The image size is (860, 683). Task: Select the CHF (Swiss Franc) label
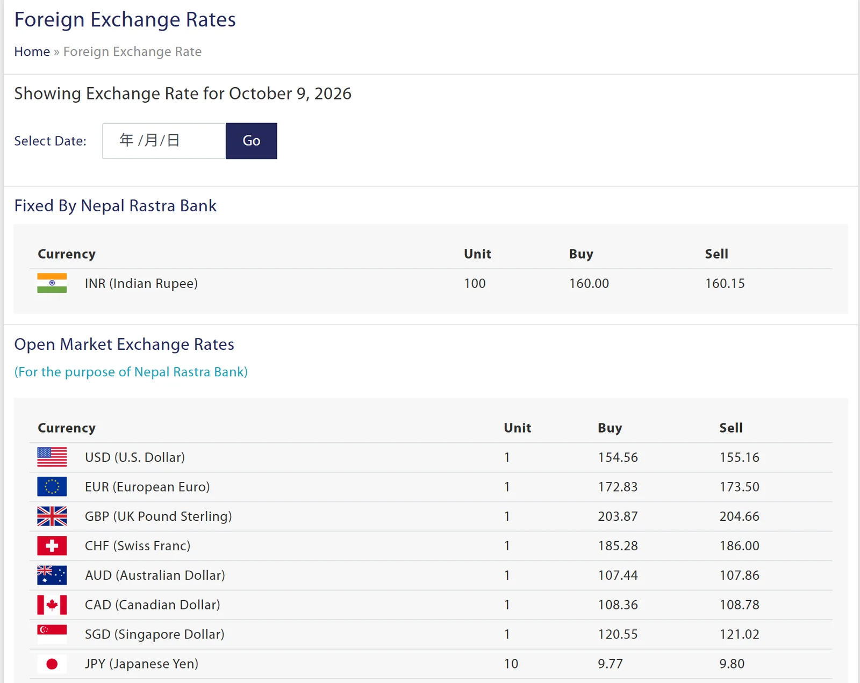(138, 546)
